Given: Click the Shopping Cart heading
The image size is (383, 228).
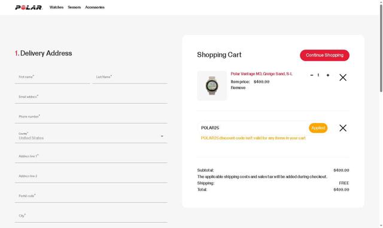Looking at the screenshot, I should pyautogui.click(x=219, y=55).
